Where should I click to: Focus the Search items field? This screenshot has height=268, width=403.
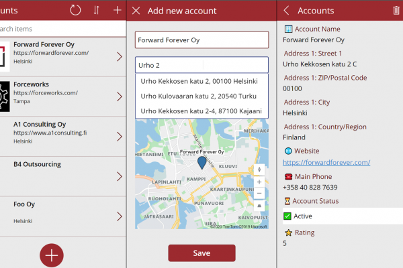pyautogui.click(x=63, y=29)
